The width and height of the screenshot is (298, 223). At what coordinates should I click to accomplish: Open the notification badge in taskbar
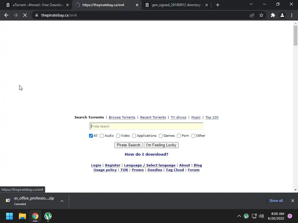[290, 216]
